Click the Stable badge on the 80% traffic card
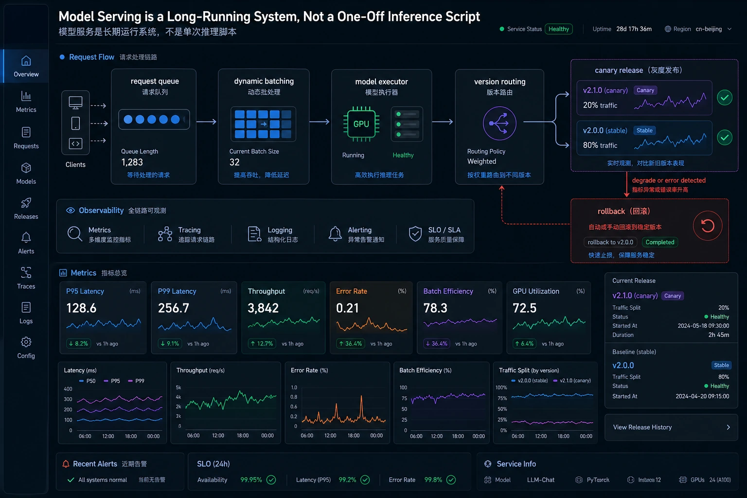The image size is (747, 498). point(644,130)
